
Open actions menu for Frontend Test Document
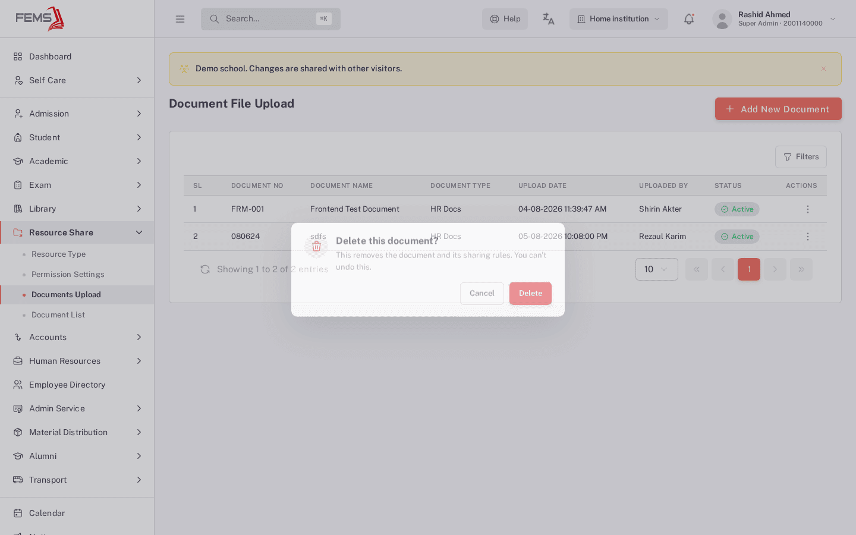[x=807, y=209]
